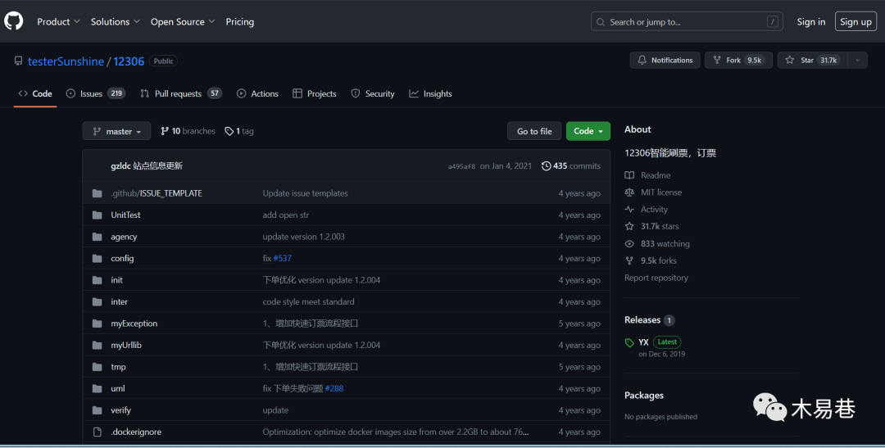Screen dimensions: 885x448
Task: Open issue #537 link
Action: pyautogui.click(x=282, y=259)
